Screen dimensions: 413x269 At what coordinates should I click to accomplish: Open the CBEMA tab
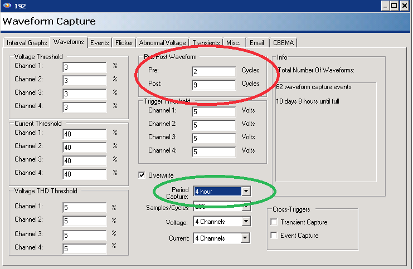coord(283,43)
